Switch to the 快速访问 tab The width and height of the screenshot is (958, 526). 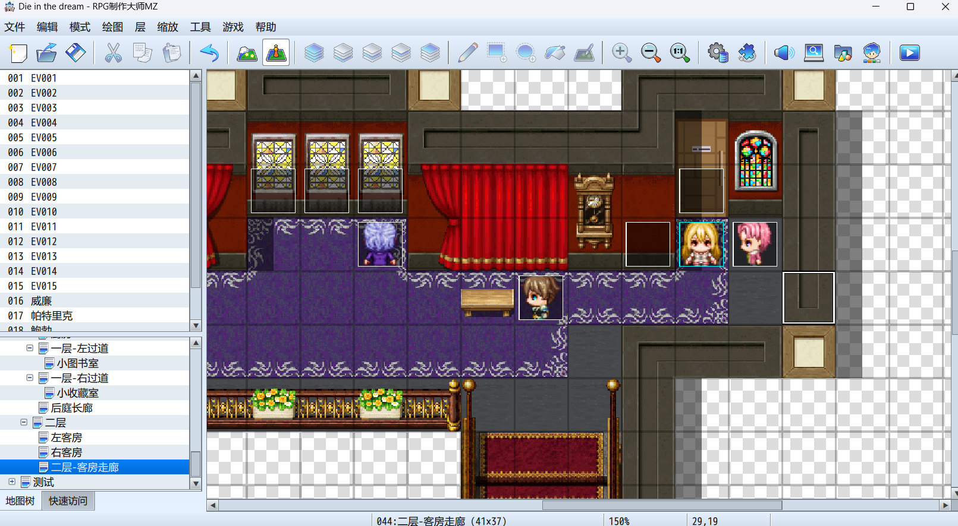(68, 500)
